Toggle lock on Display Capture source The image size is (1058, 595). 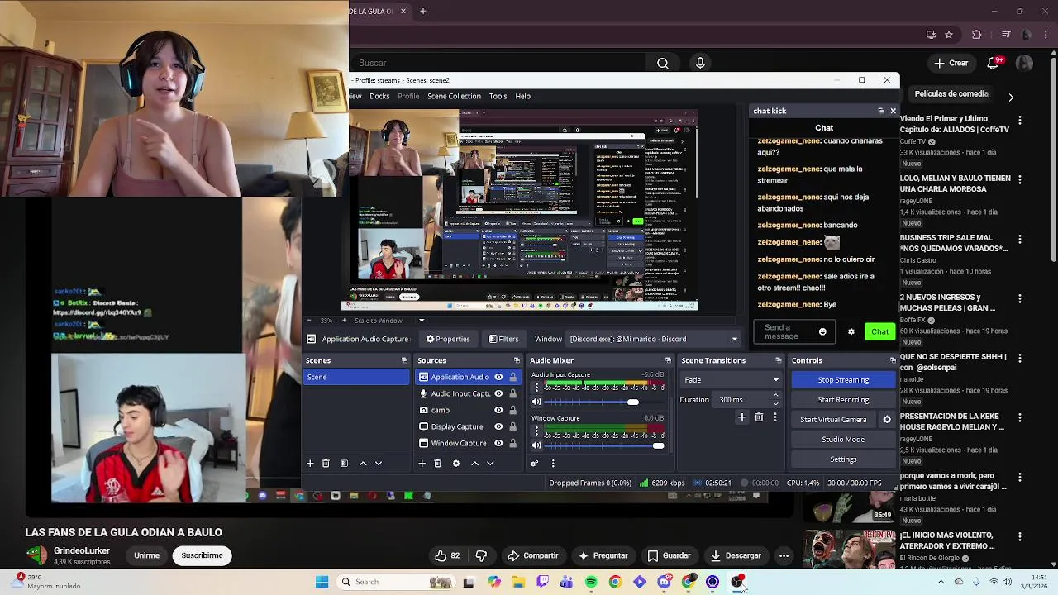click(513, 426)
